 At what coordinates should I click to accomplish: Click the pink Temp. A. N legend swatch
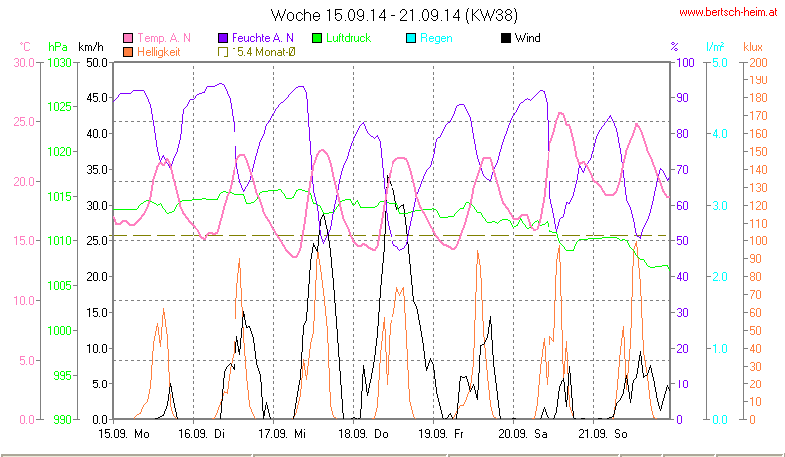(x=128, y=38)
